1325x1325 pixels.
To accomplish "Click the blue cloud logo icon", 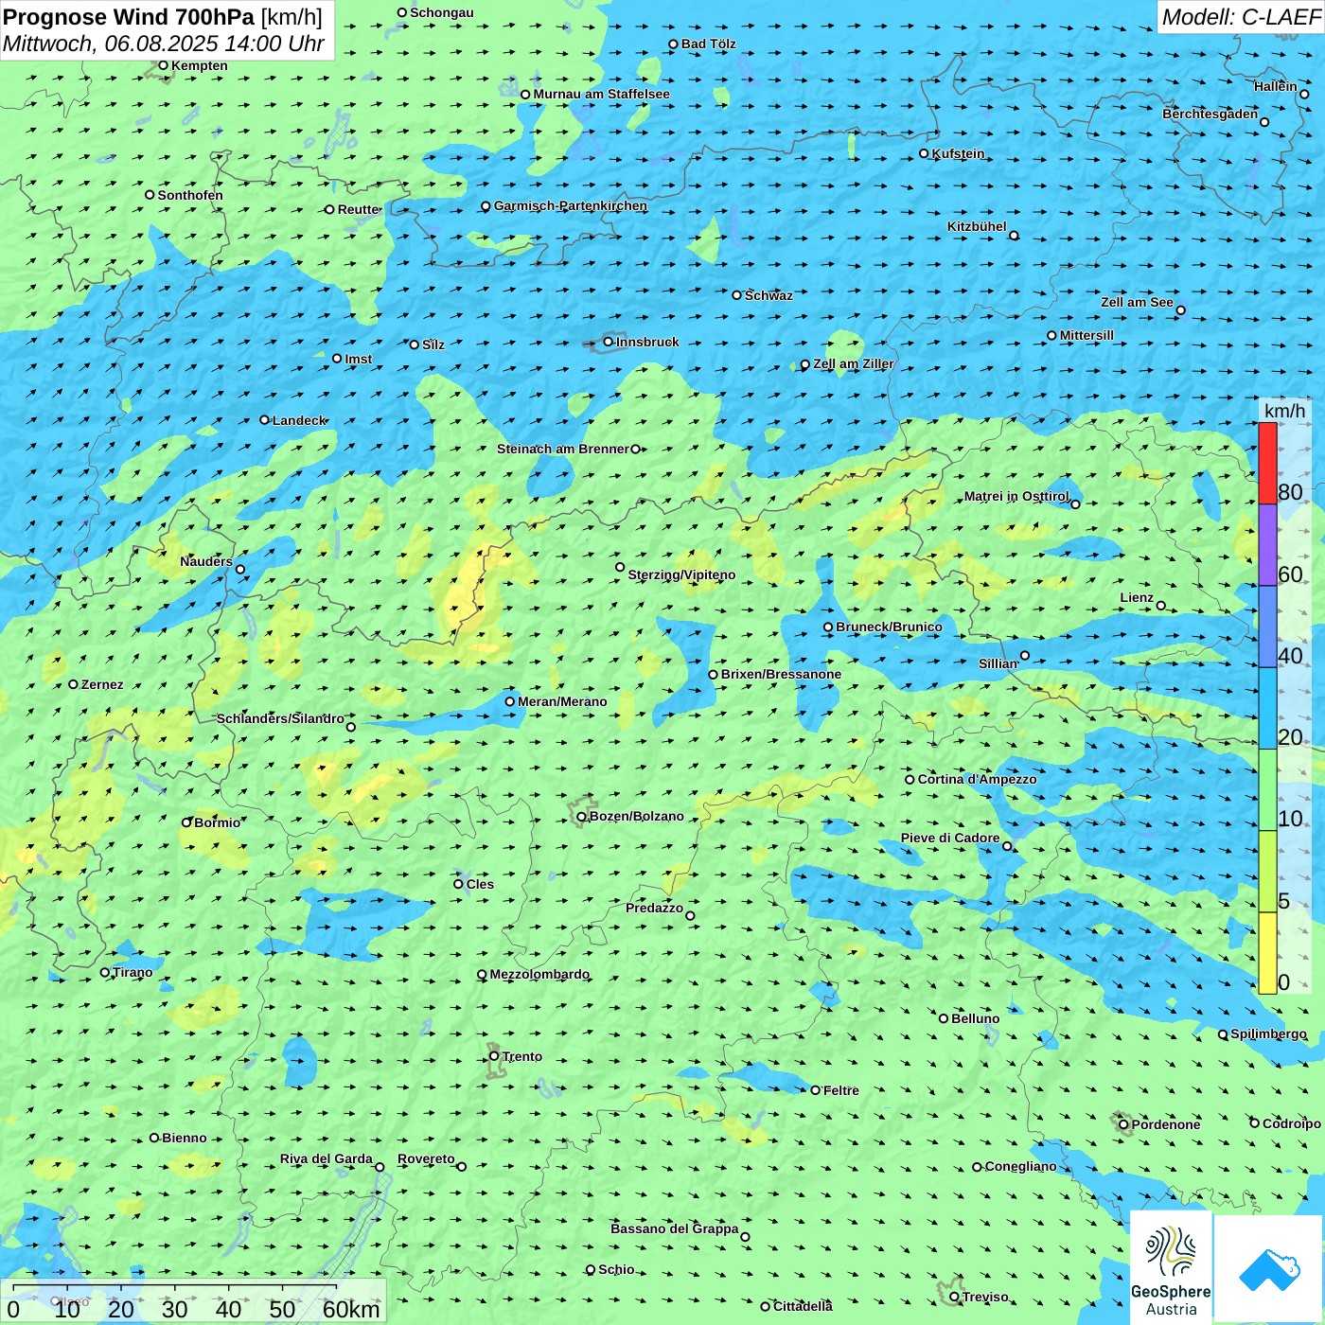I will [1269, 1270].
